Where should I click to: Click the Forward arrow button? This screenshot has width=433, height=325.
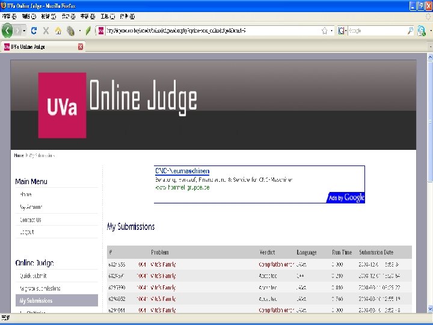17,31
